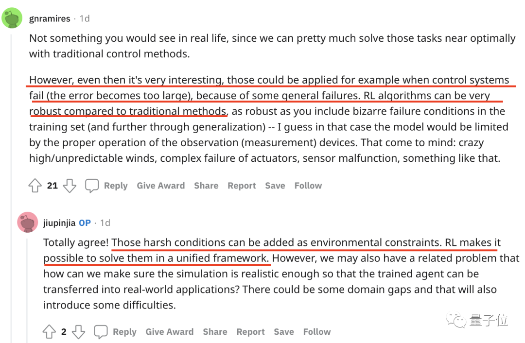Report the jiupinjia reply
Viewport: 525px width, 343px height.
(250, 332)
